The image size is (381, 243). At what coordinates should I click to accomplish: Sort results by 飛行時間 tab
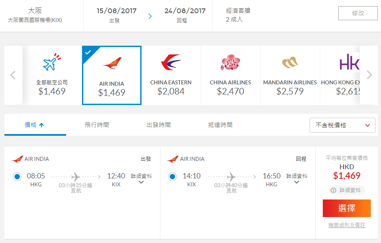[97, 125]
